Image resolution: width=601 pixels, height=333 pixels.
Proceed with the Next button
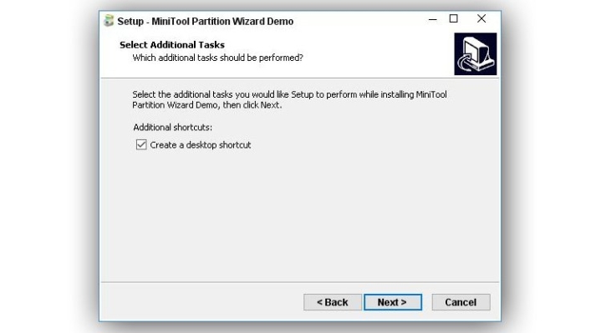point(393,302)
